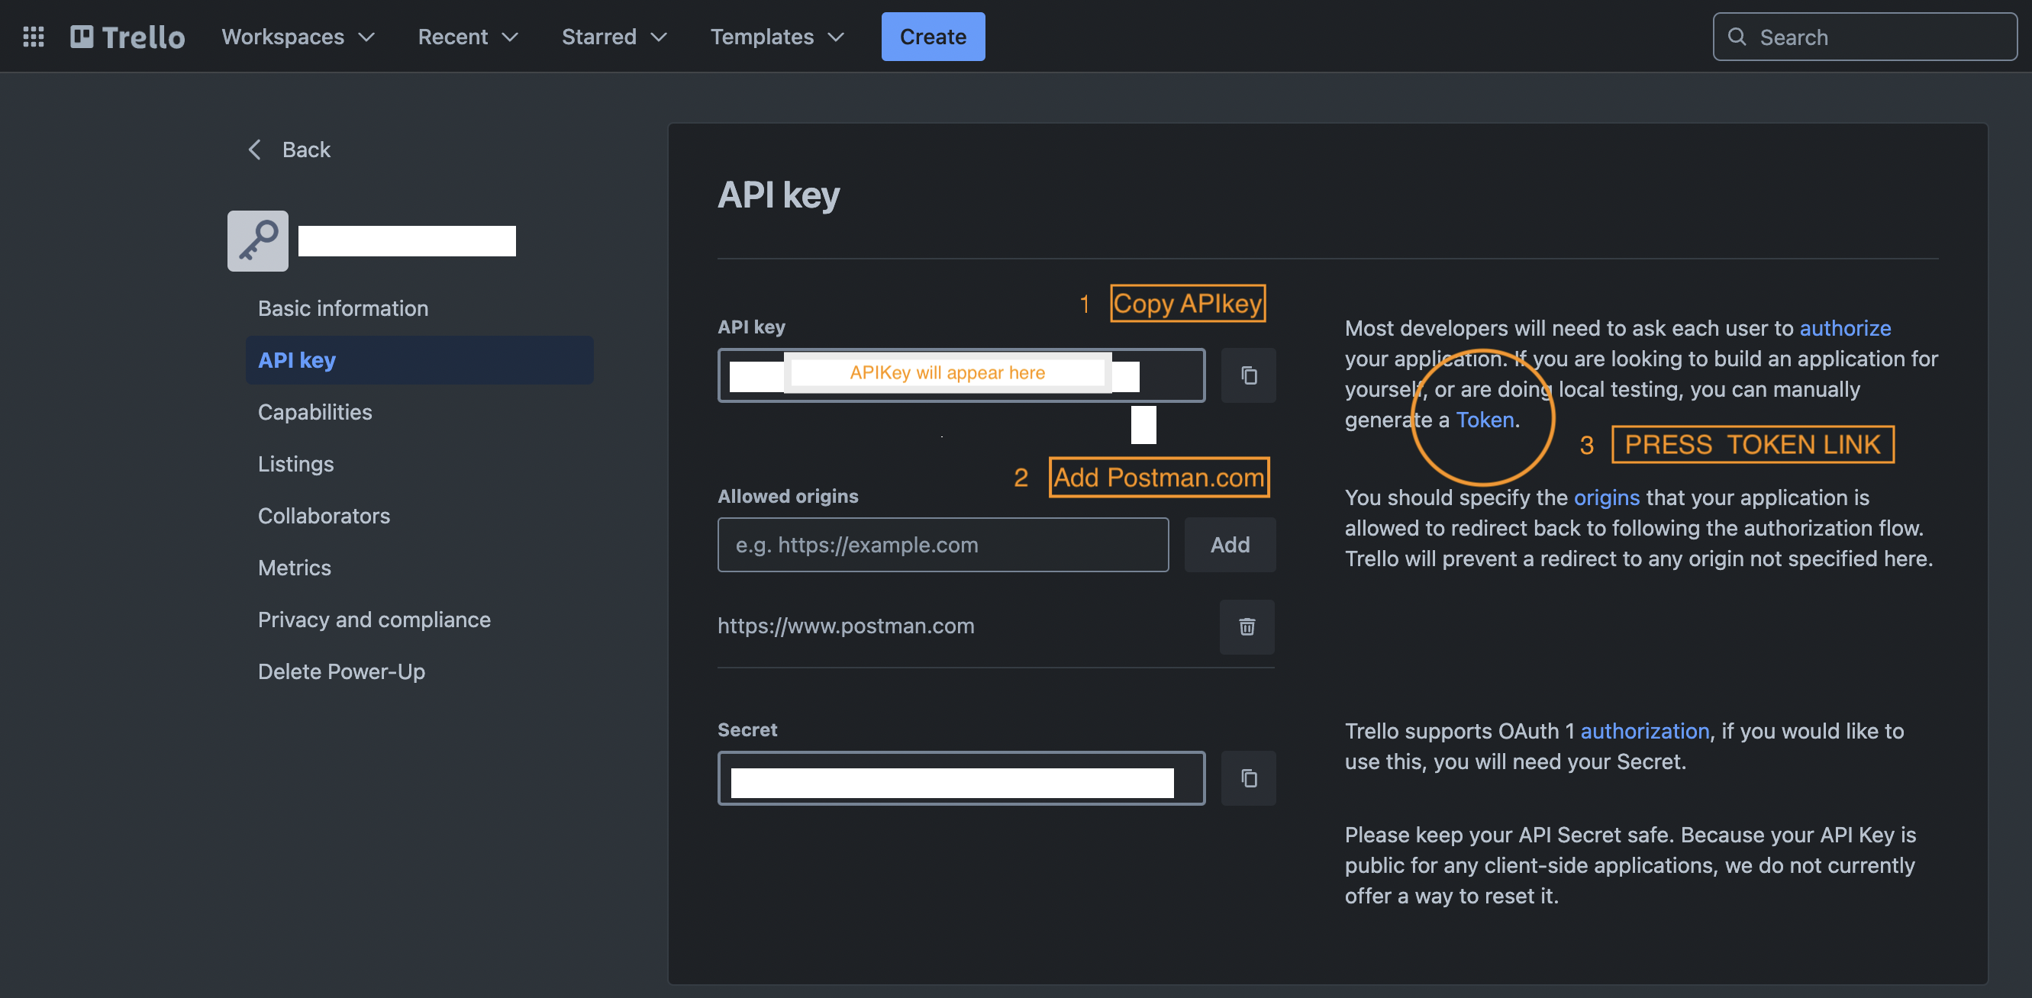Open the Token link

1485,420
